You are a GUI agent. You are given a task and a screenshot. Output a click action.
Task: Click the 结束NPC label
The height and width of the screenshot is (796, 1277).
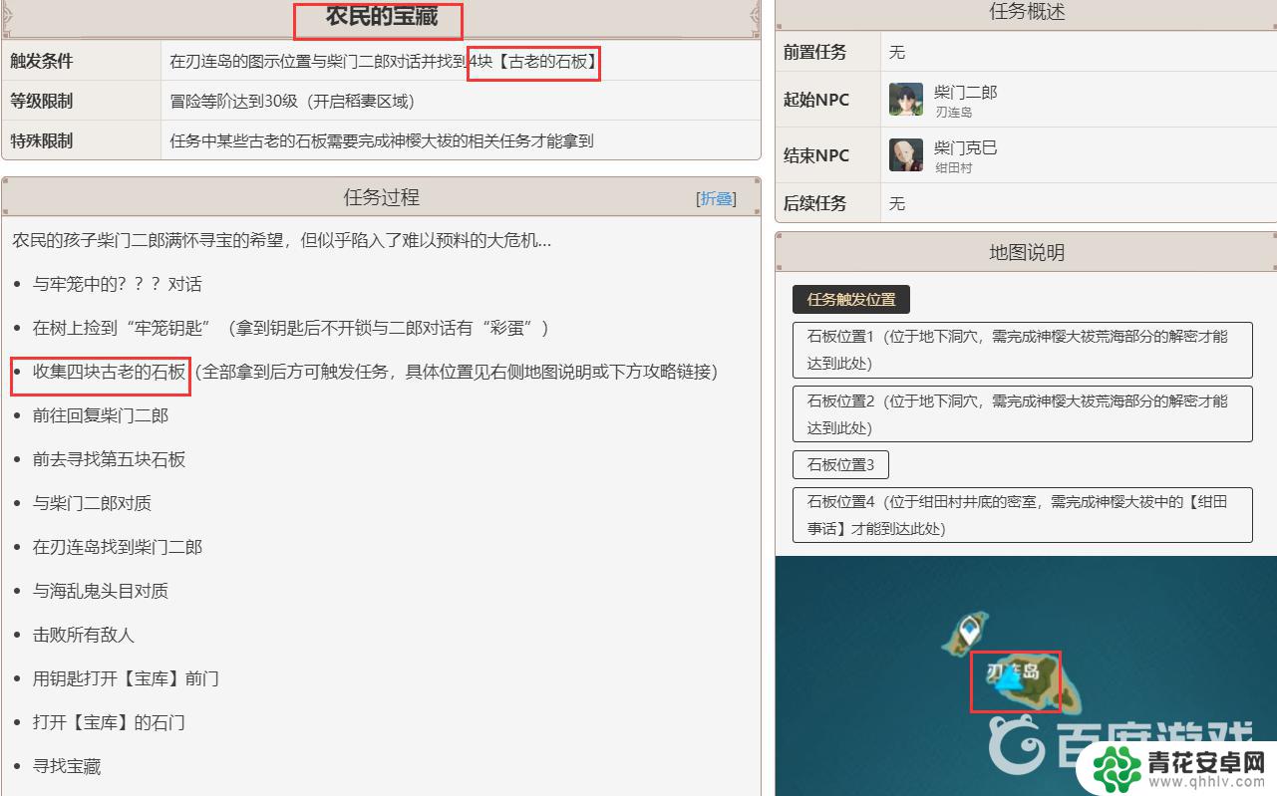click(816, 155)
